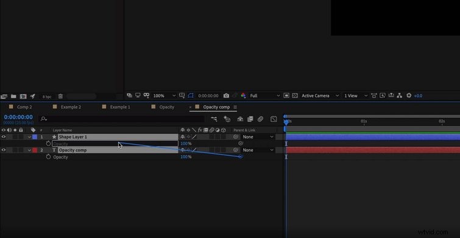This screenshot has height=238, width=460.
Task: Click Shape Layer 1 Opacity property pick whip
Action: [241, 143]
